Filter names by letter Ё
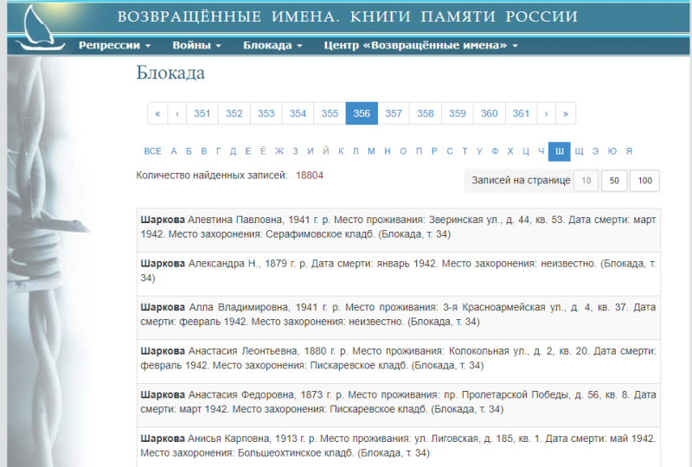This screenshot has height=467, width=692. point(263,151)
